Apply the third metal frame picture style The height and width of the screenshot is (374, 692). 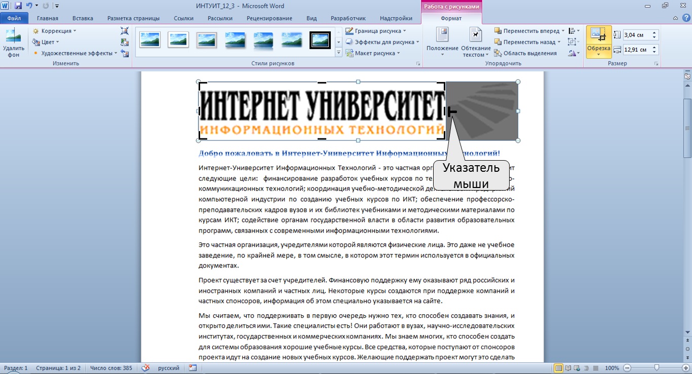[207, 40]
